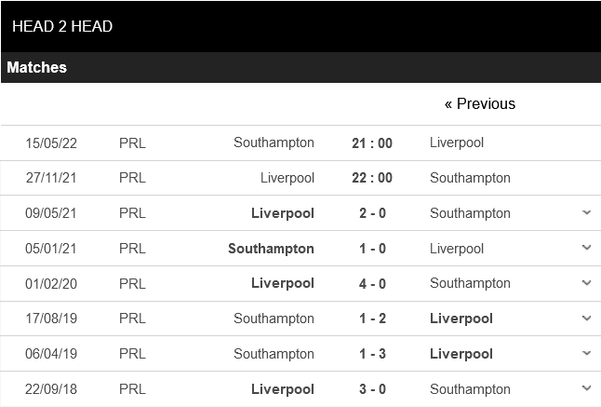The height and width of the screenshot is (407, 601).
Task: Open the Matches tab header
Action: click(37, 67)
